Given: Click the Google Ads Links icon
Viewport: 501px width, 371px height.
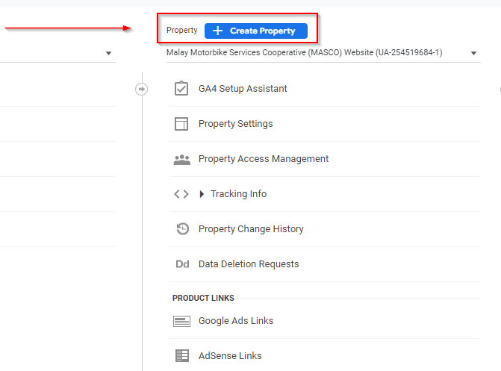Looking at the screenshot, I should [181, 321].
